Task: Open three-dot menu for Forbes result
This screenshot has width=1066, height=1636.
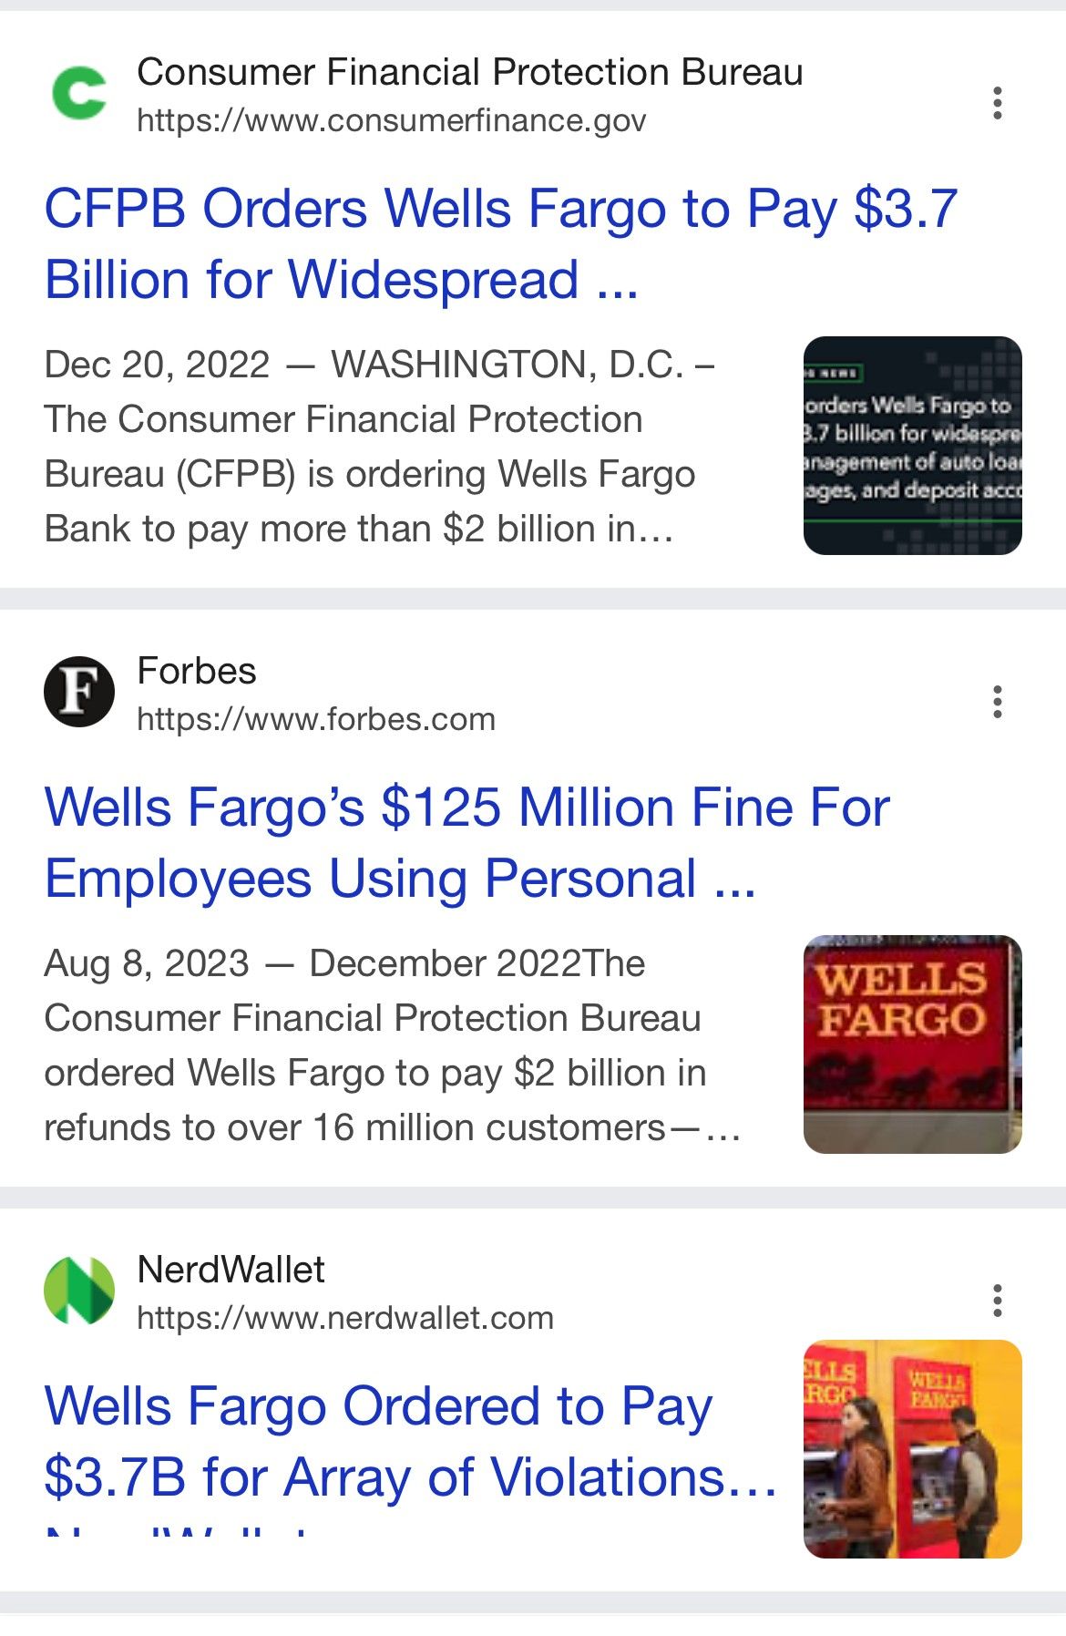Action: [x=998, y=702]
